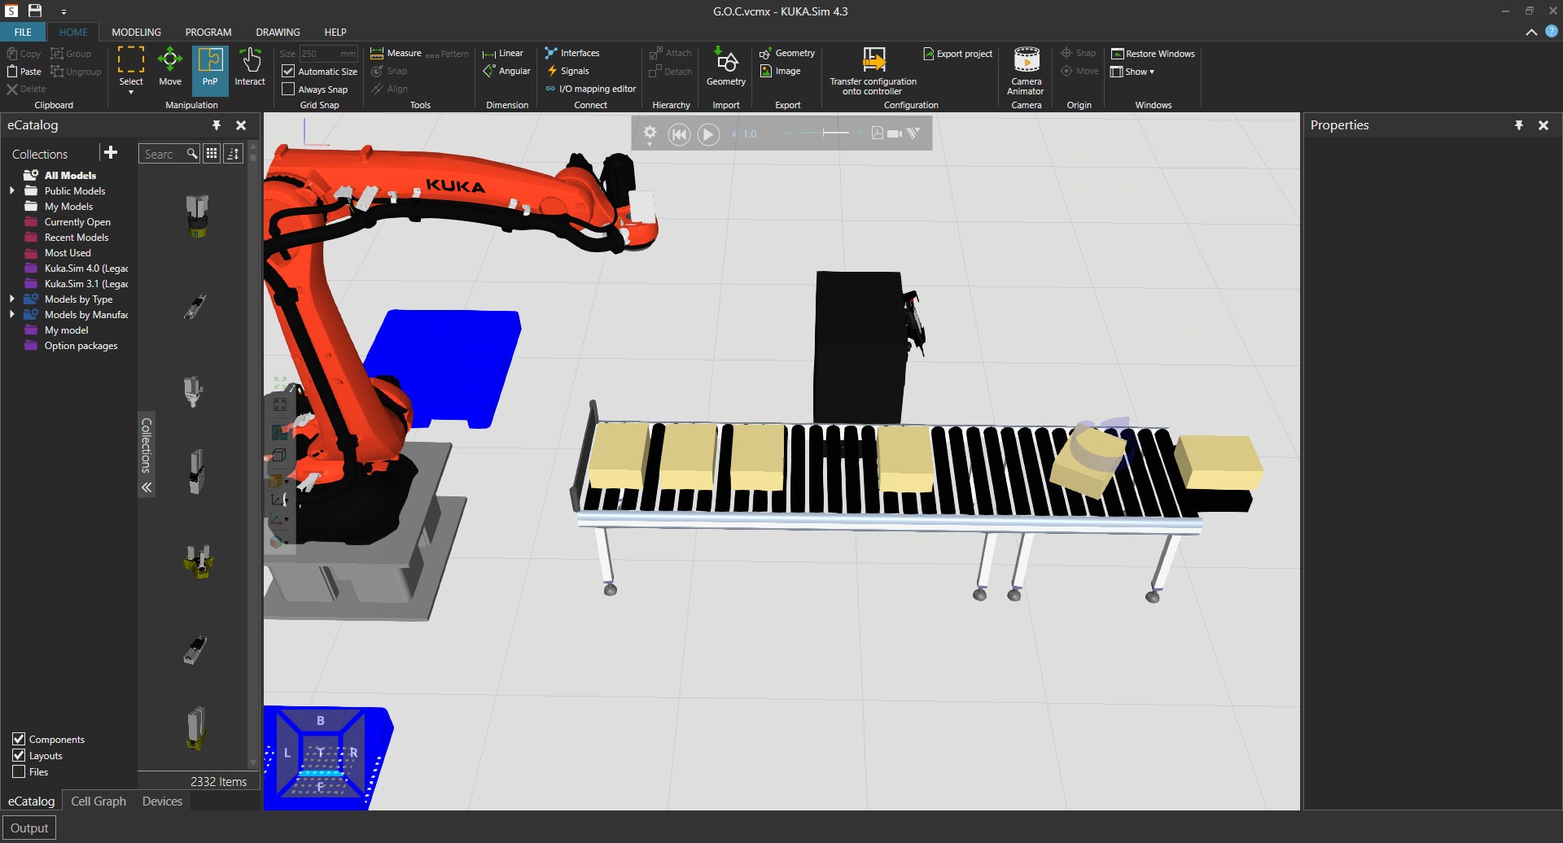Disable the Automatic Size checkbox
The width and height of the screenshot is (1563, 843).
click(x=288, y=72)
